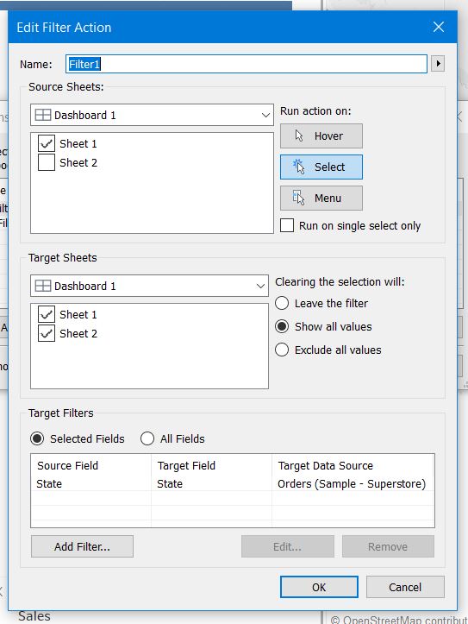The width and height of the screenshot is (468, 624).
Task: Close the Edit Filter Action dialog
Action: 439,27
